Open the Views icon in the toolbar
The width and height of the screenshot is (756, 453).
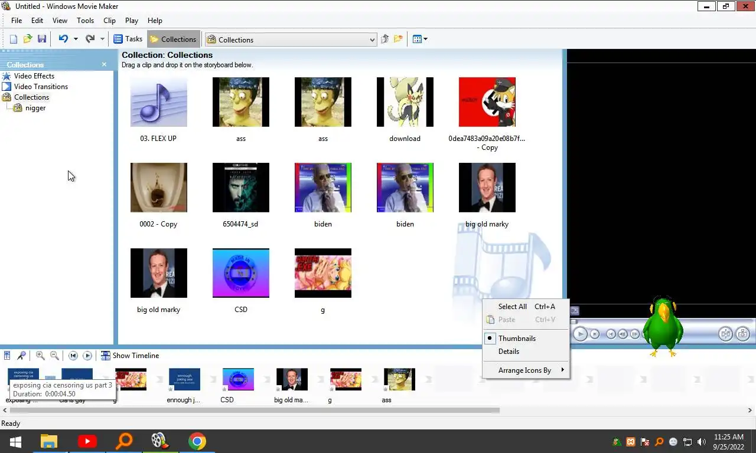(417, 40)
